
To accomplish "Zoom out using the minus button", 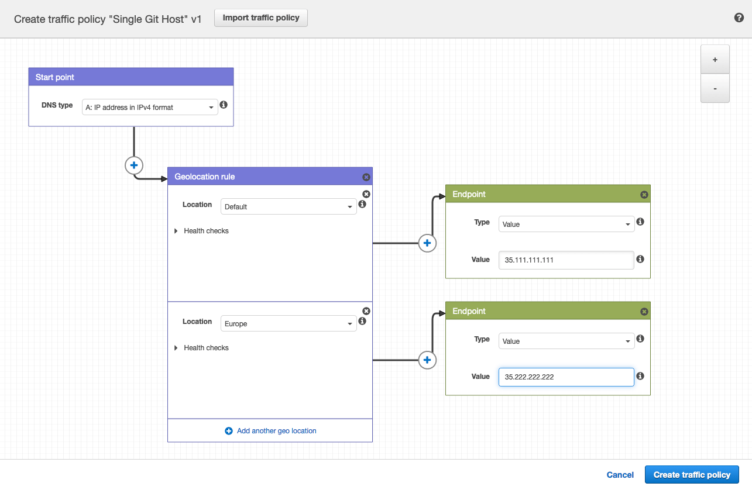I will coord(715,88).
